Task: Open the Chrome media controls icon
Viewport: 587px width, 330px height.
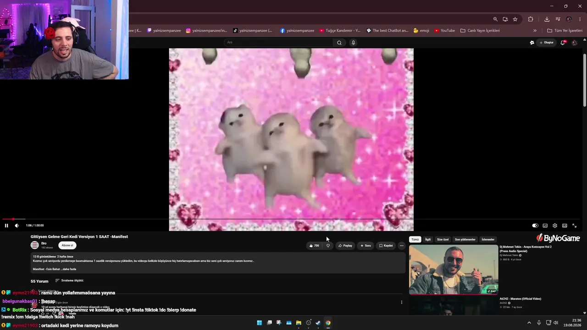Action: click(558, 19)
